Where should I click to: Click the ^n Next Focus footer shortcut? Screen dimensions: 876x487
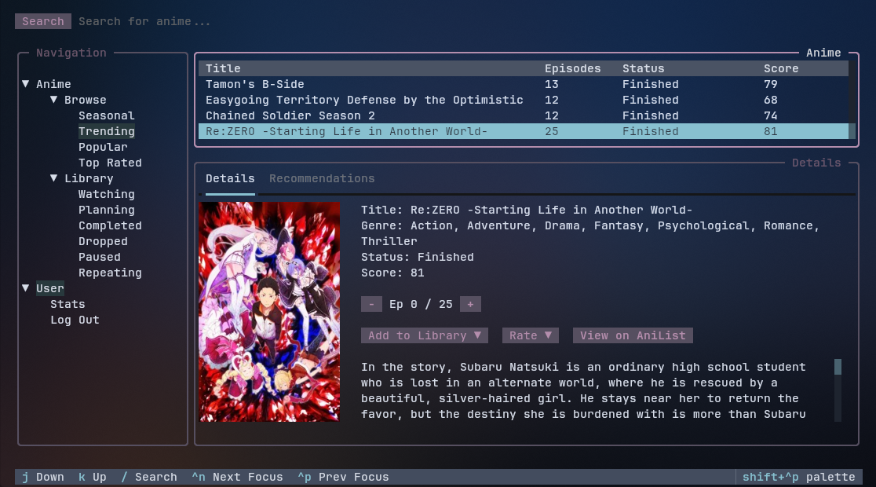pyautogui.click(x=237, y=477)
